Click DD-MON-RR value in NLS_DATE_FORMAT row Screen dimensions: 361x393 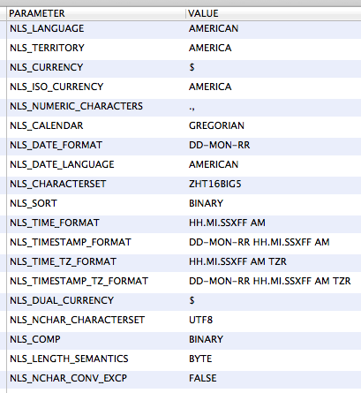click(x=274, y=145)
